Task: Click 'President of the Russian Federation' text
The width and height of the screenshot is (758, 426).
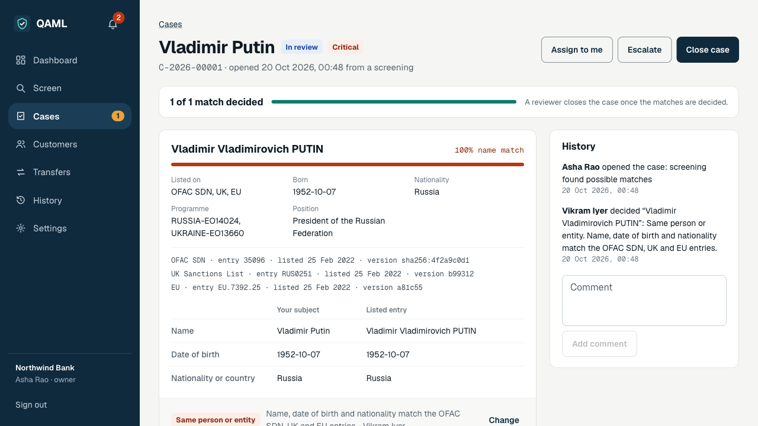Action: pos(339,227)
